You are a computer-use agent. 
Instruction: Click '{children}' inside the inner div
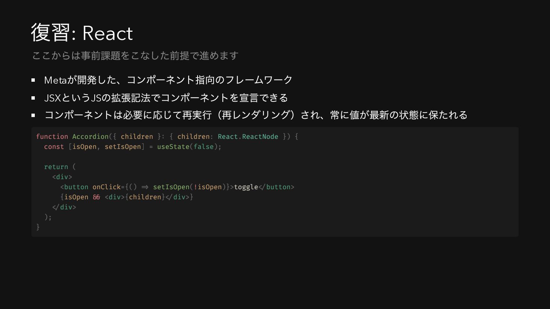(145, 197)
